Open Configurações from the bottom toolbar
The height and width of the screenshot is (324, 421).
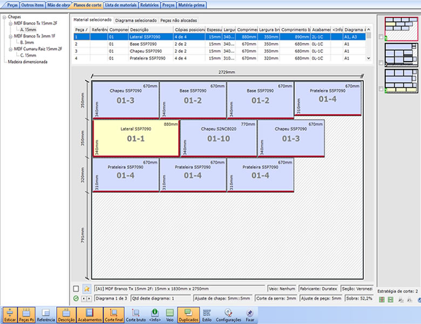pos(228,315)
